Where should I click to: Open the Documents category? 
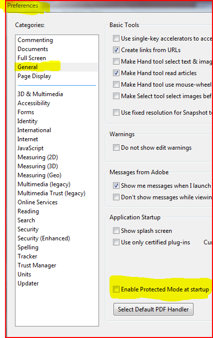click(32, 49)
